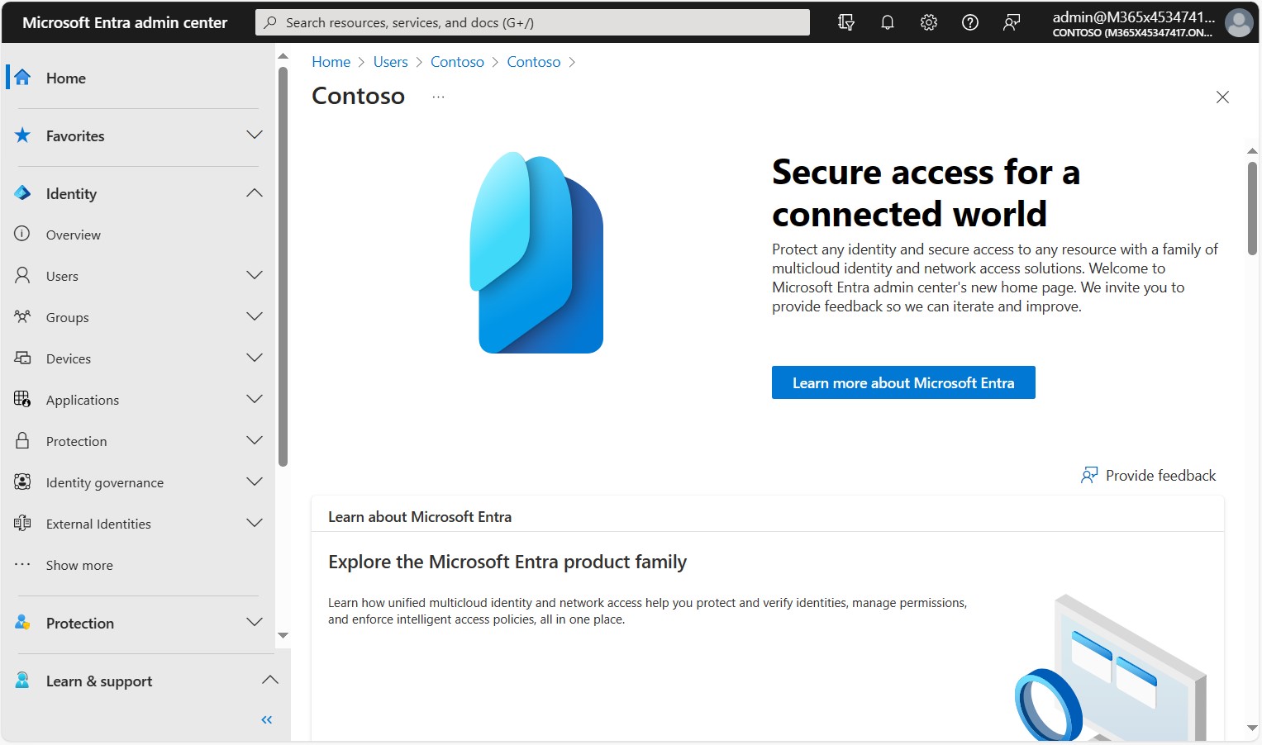Click the Protection lock icon under Identity
Screen dimensions: 1262x745
click(x=22, y=440)
